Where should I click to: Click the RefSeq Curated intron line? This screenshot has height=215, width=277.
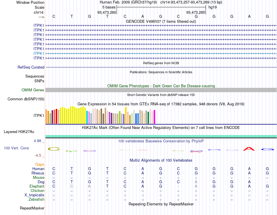161,67
